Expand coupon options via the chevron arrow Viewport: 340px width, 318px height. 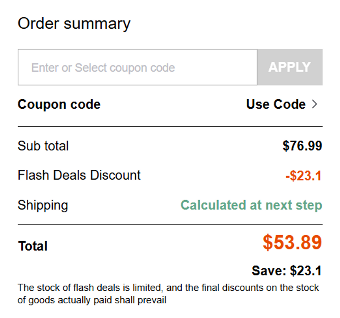tap(314, 104)
